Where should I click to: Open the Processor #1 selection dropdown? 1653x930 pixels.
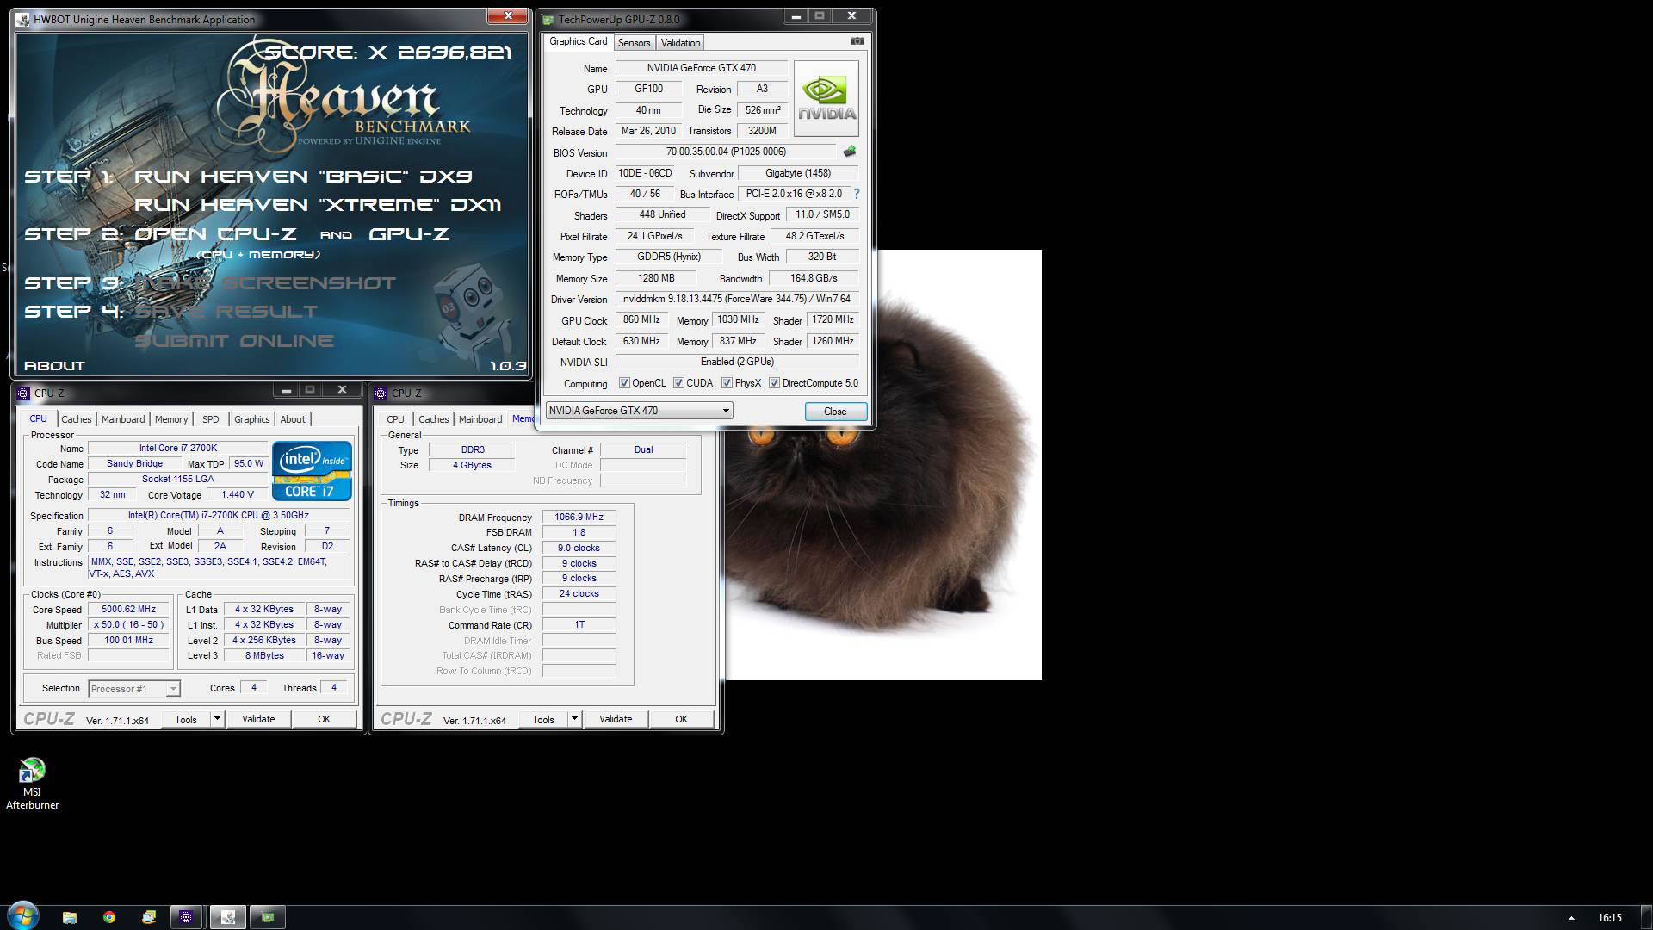[133, 689]
